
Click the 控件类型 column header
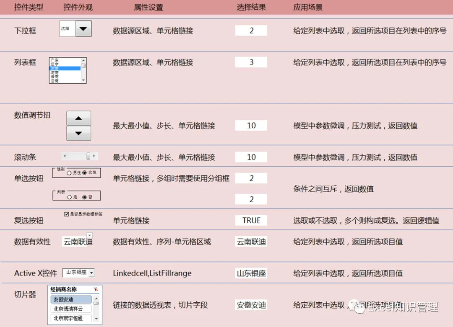[x=29, y=7]
